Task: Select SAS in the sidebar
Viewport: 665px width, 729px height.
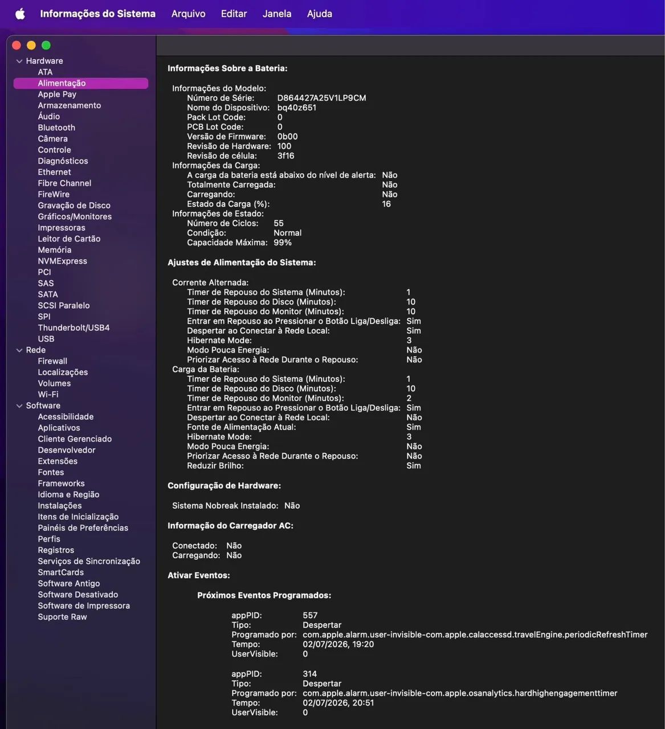Action: [x=46, y=283]
